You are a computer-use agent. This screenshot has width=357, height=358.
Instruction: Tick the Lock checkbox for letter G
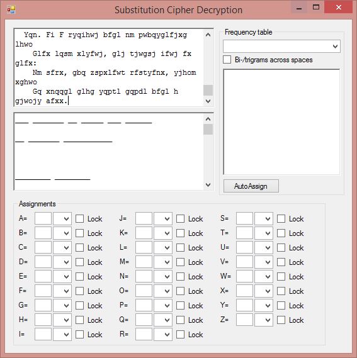click(x=79, y=306)
